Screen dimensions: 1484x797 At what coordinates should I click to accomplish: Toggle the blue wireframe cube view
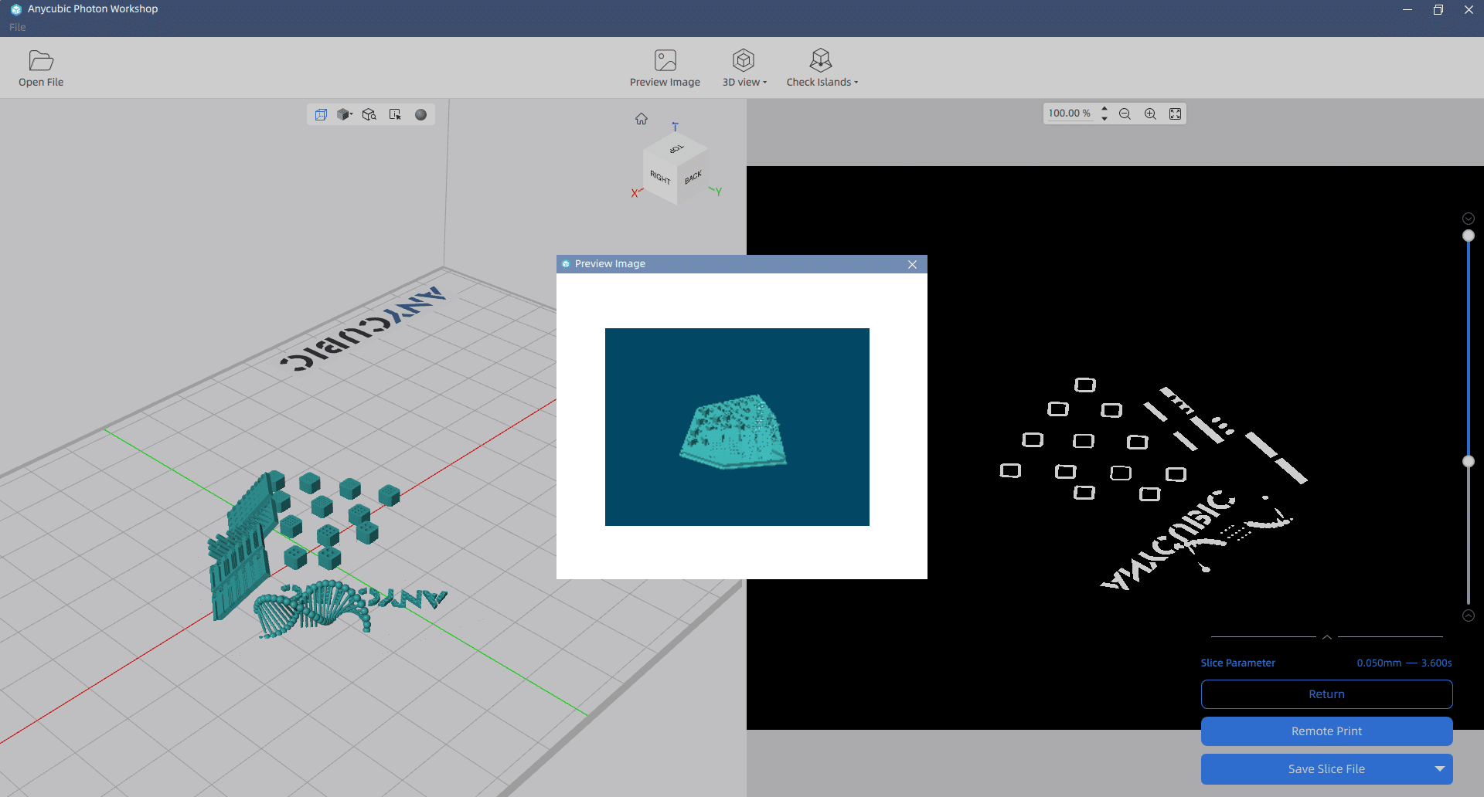[x=321, y=114]
